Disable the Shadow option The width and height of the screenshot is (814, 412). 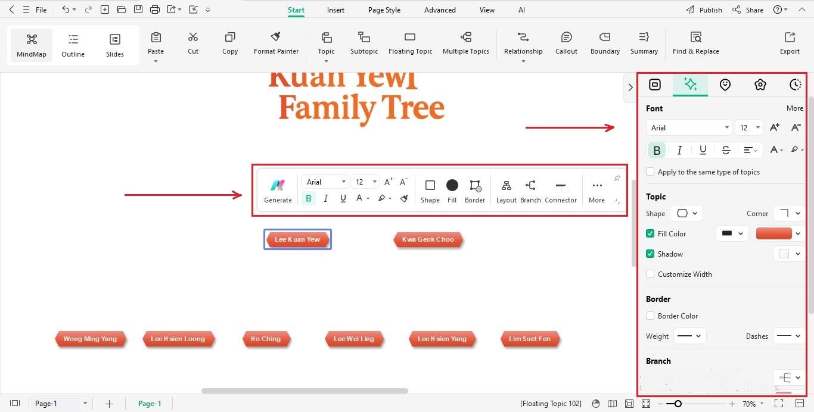[650, 254]
